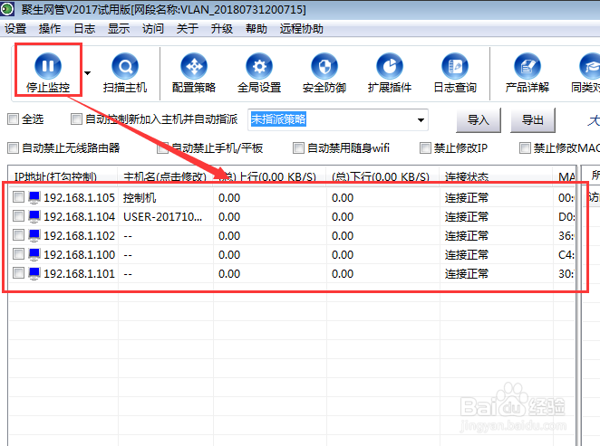Click computer icon for host 192.168.1.102
Image resolution: width=600 pixels, height=446 pixels.
tap(34, 235)
